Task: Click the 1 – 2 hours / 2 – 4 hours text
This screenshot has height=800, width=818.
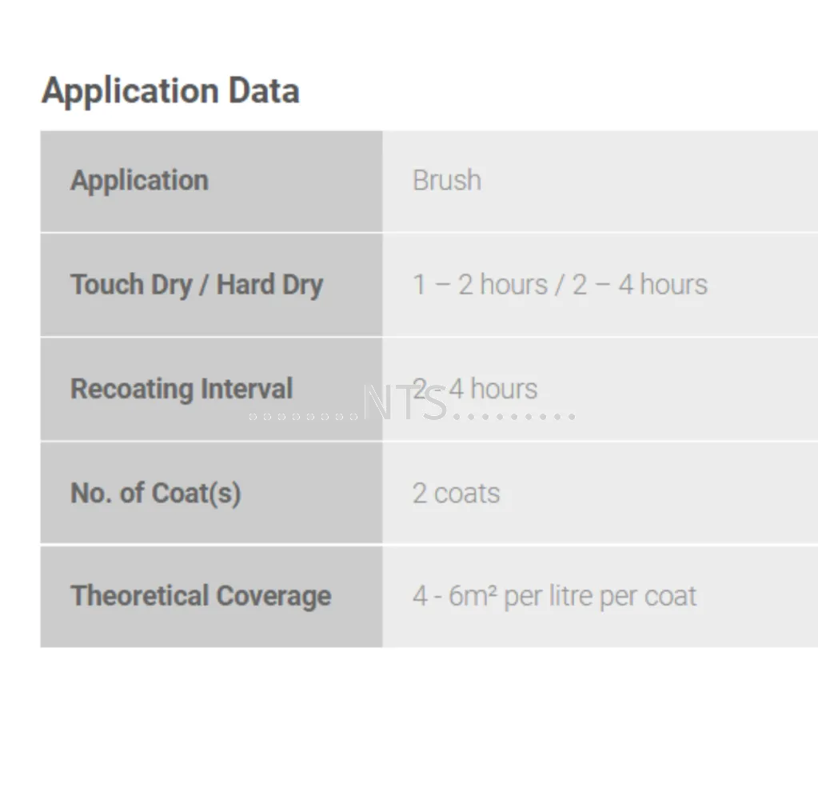Action: [x=560, y=285]
